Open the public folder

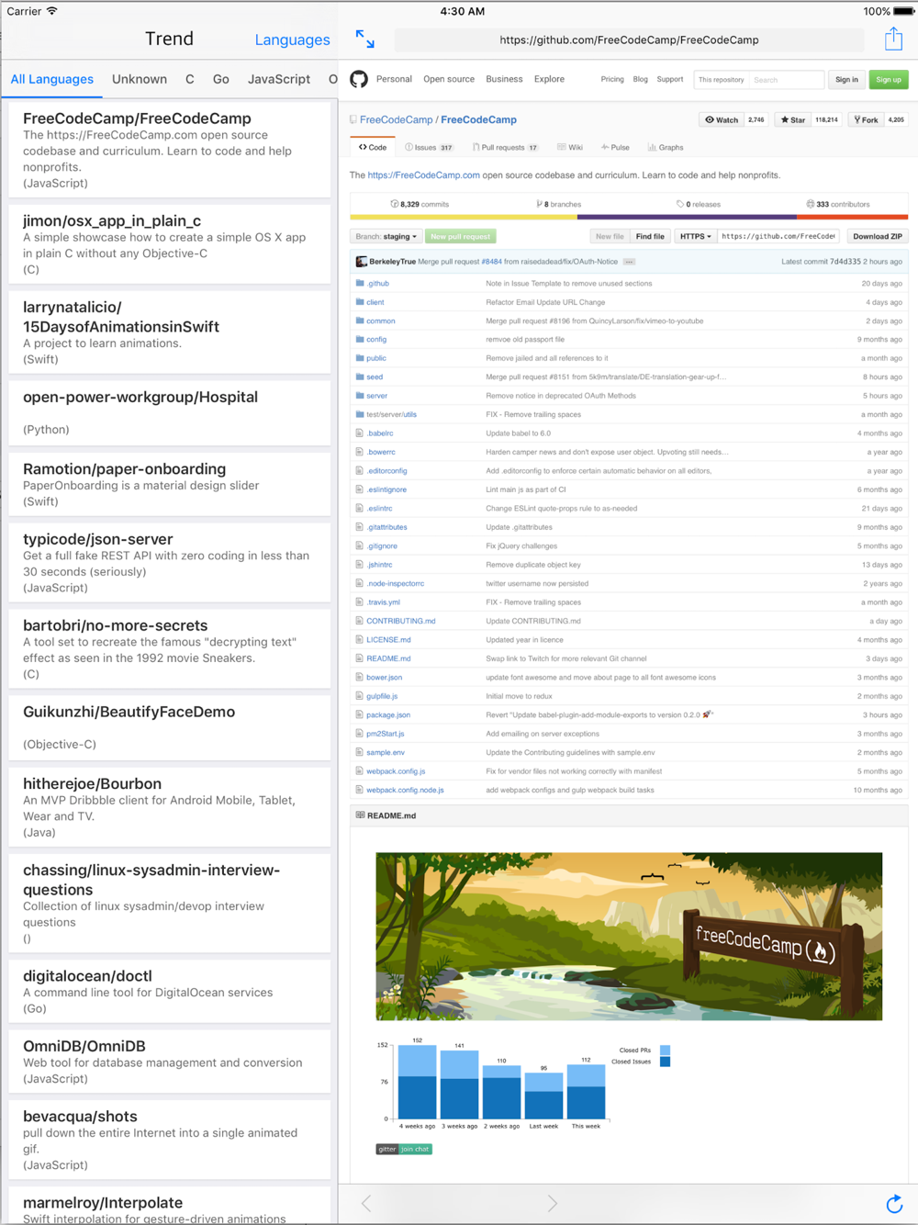coord(376,358)
